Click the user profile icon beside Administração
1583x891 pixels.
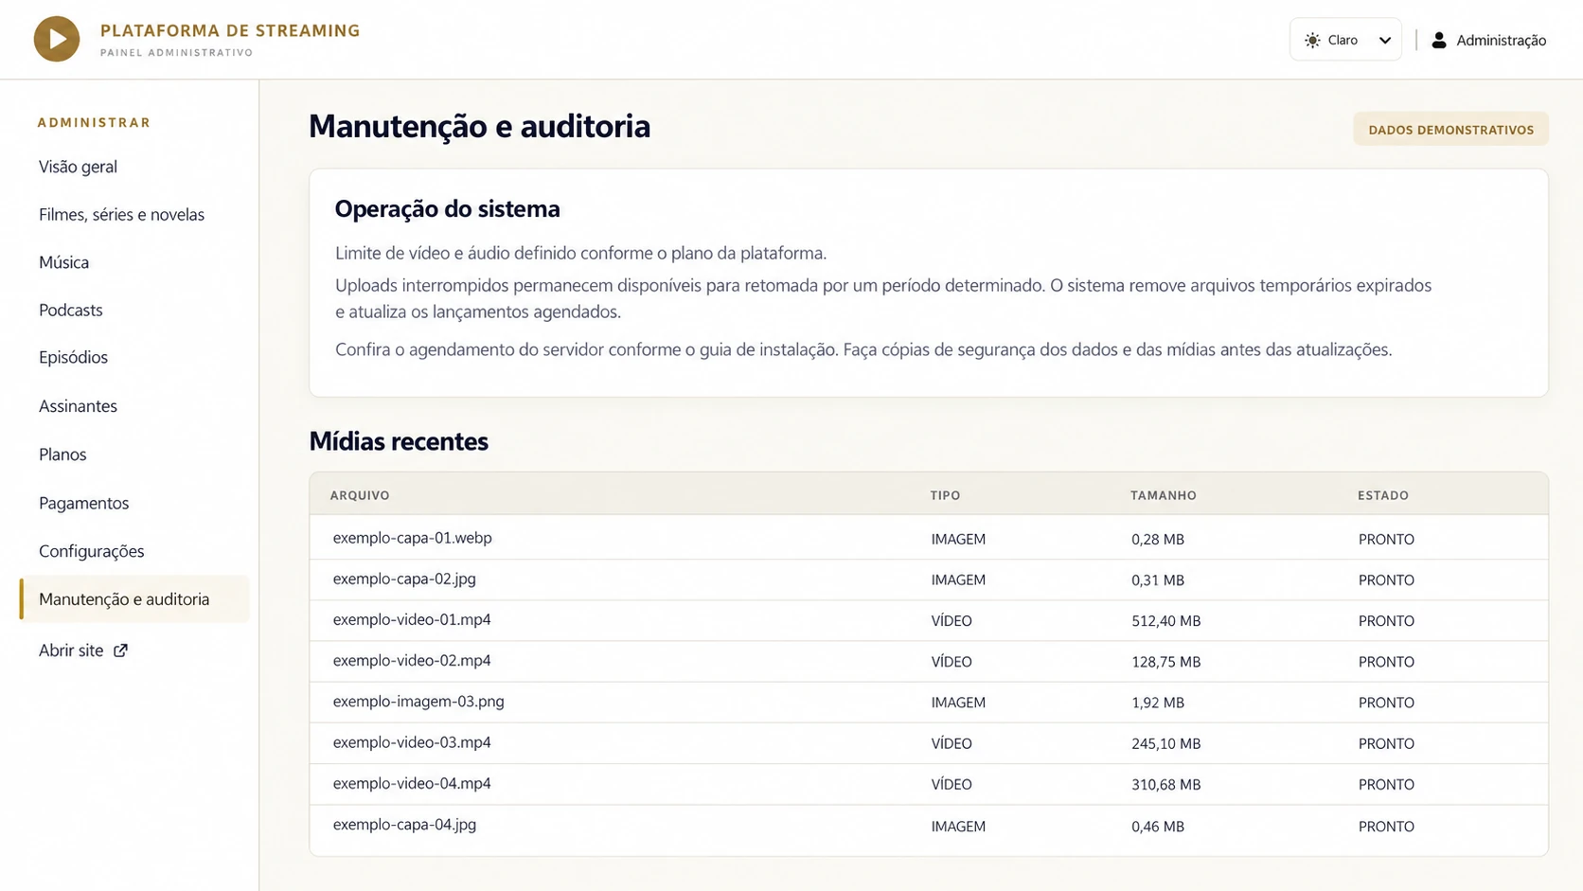pyautogui.click(x=1439, y=40)
